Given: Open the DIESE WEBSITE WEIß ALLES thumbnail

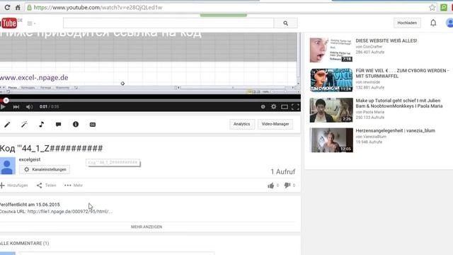Looking at the screenshot, I should (331, 50).
